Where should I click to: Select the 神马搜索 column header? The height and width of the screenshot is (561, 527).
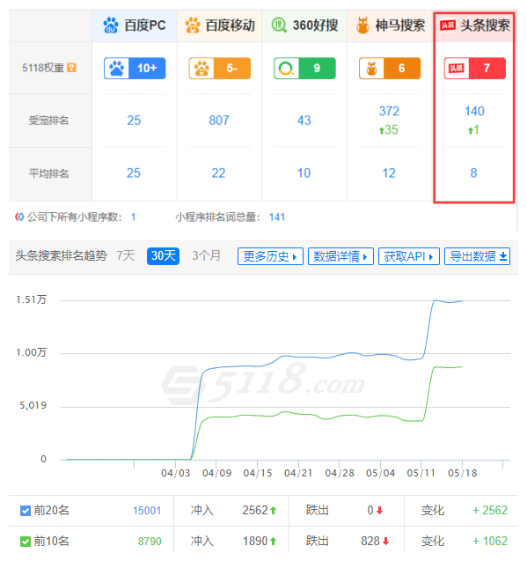pos(390,26)
